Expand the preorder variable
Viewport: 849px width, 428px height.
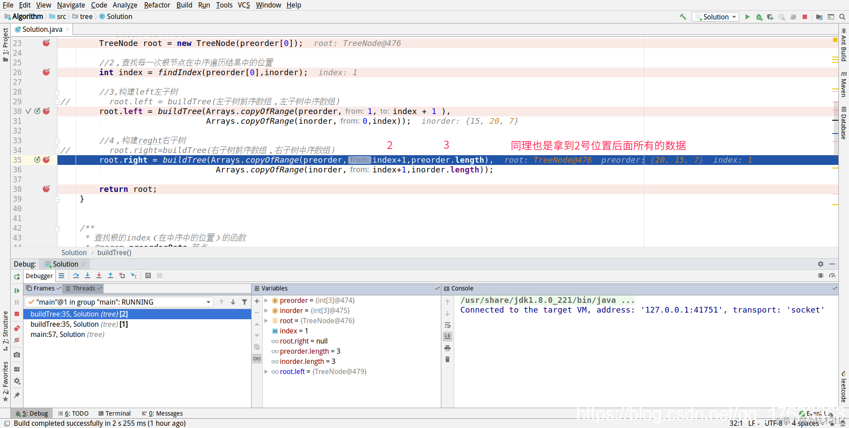point(266,301)
